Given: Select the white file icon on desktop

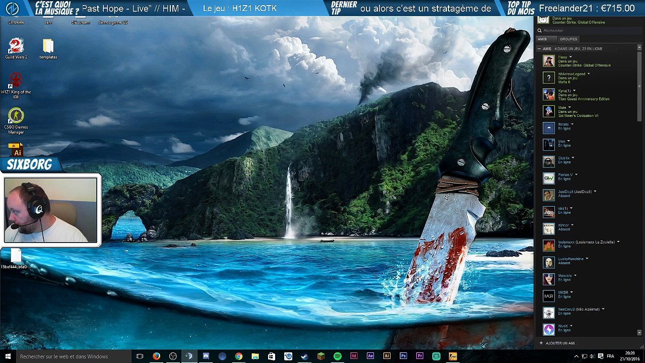Looking at the screenshot, I should pos(15,256).
